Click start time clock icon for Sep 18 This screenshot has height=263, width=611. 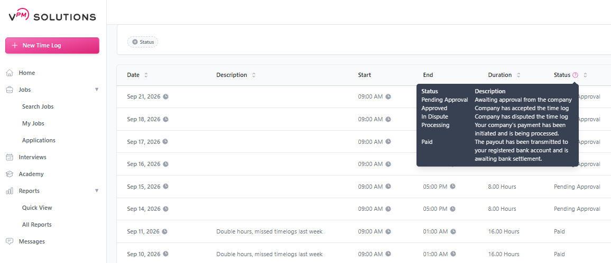(x=388, y=119)
